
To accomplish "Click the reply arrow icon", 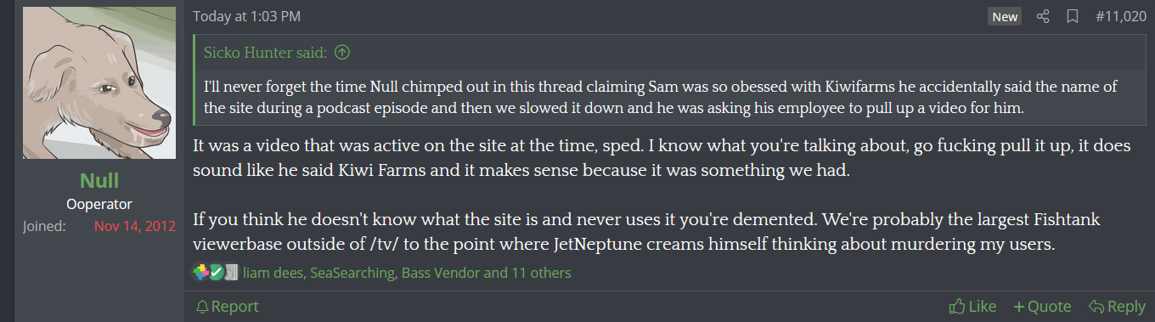I will click(1096, 306).
